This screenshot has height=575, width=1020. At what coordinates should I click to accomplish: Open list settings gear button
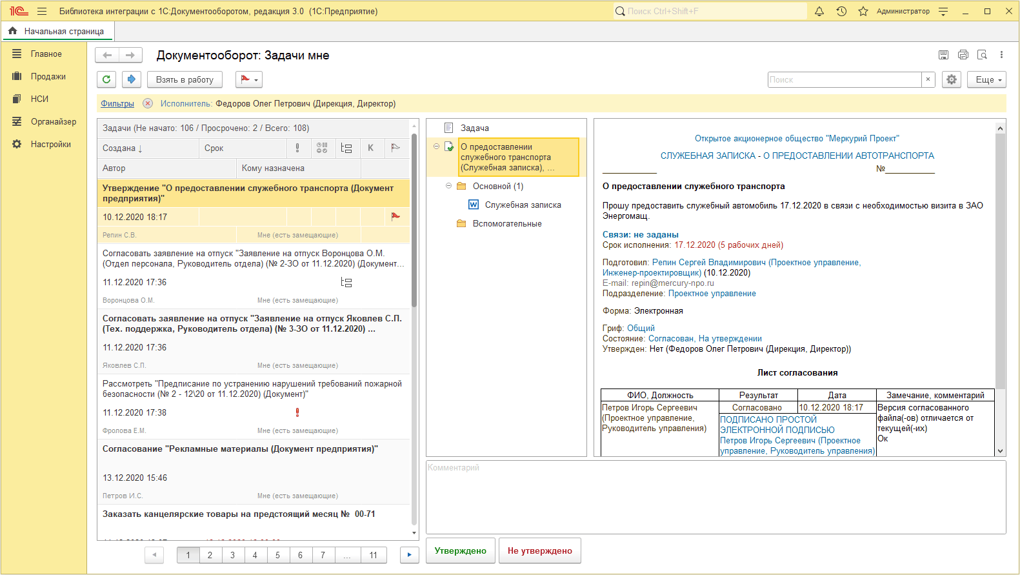pyautogui.click(x=952, y=79)
